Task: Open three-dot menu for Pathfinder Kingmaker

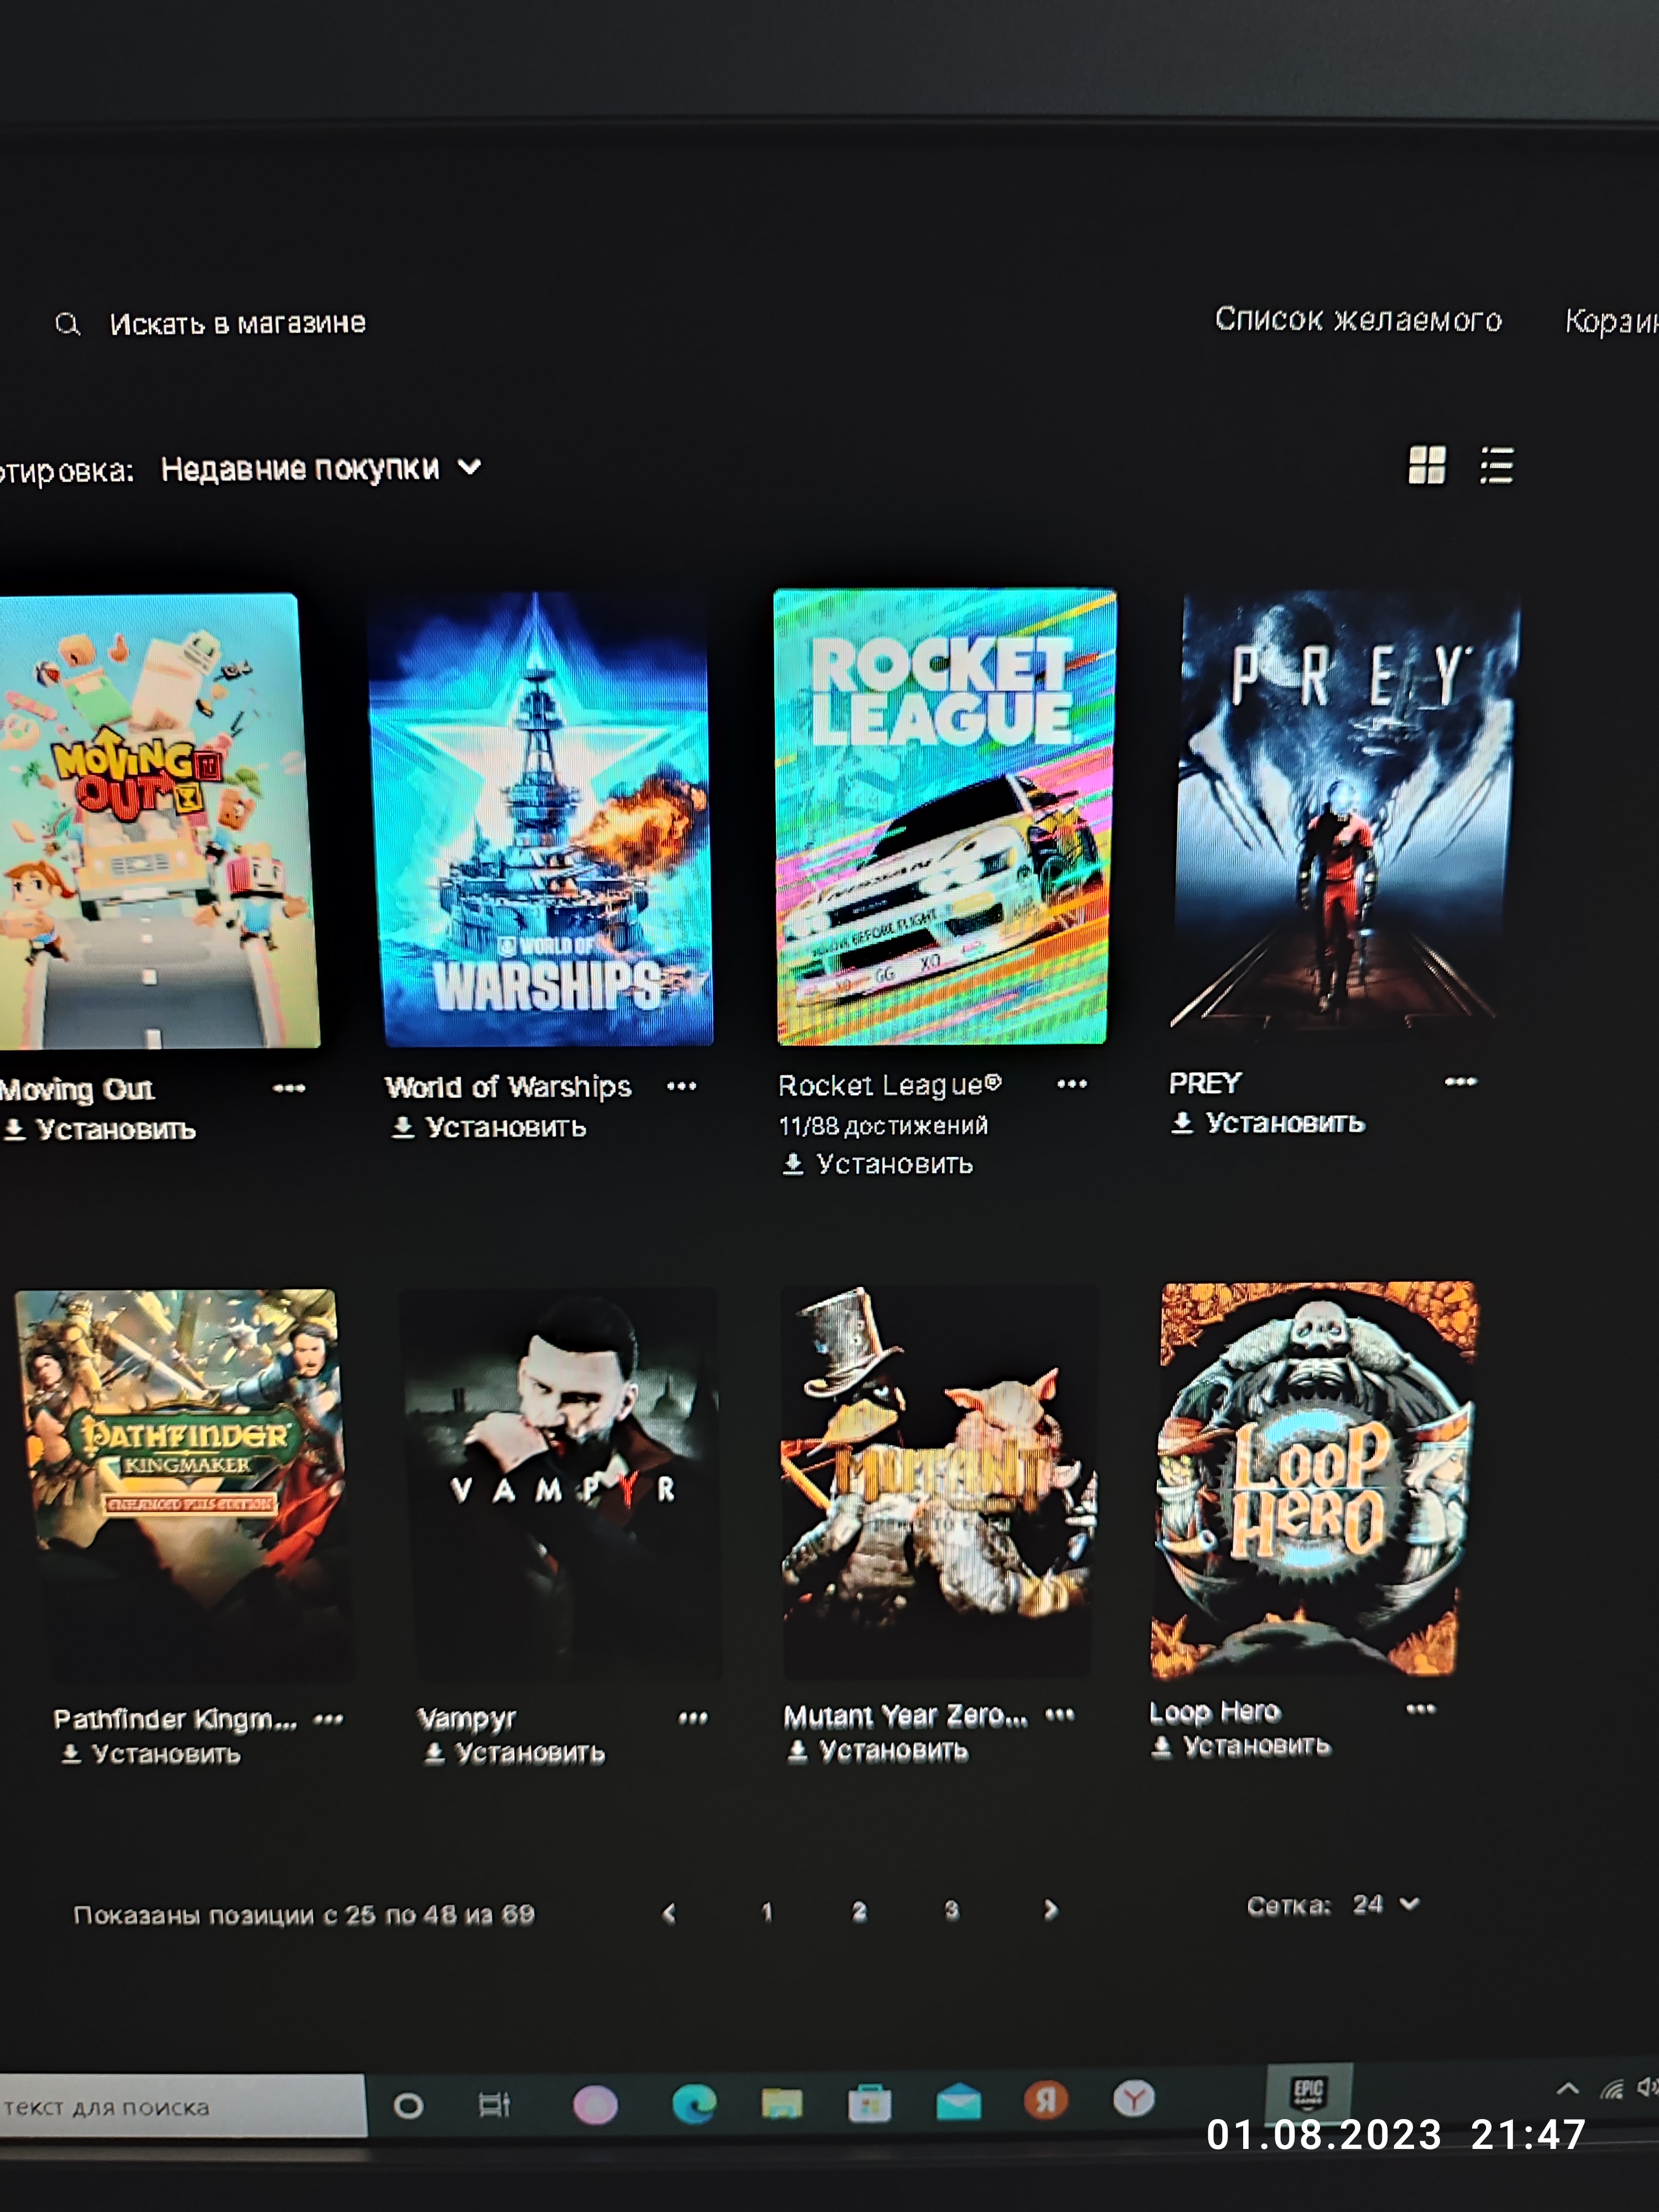Action: pos(328,1720)
